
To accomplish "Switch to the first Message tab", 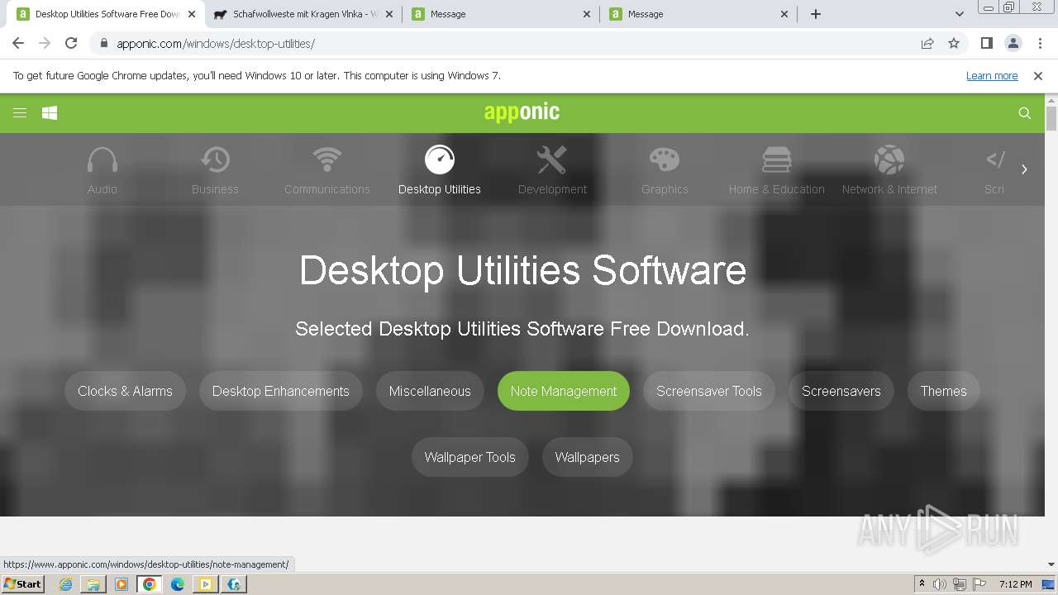I will coord(501,14).
